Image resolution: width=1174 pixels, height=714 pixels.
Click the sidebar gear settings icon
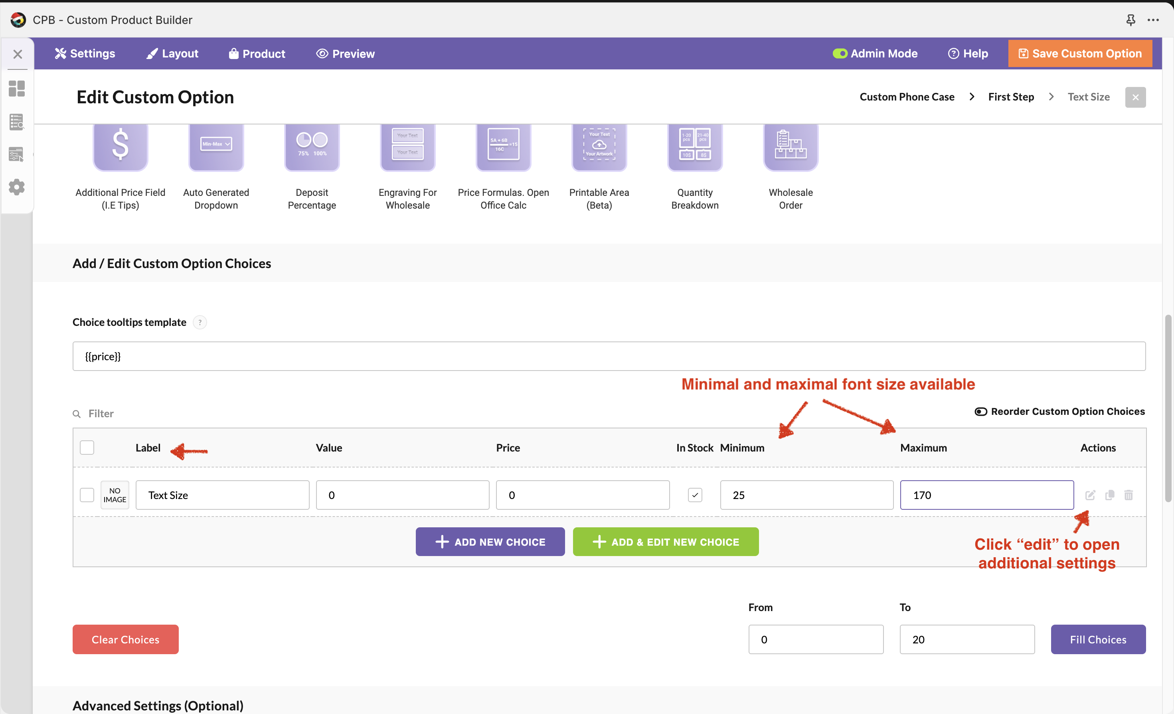tap(17, 187)
